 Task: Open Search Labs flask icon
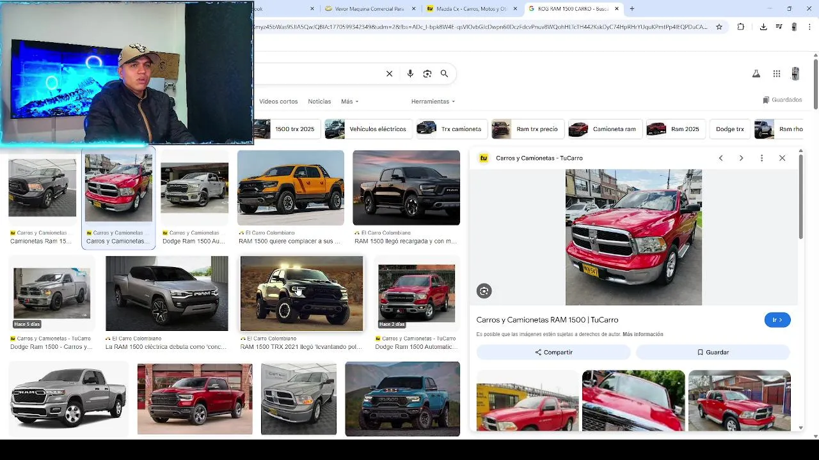tap(756, 74)
